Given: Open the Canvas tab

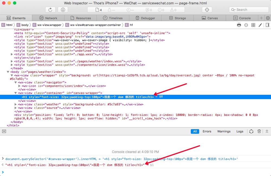Looking at the screenshot, I should [210, 18].
